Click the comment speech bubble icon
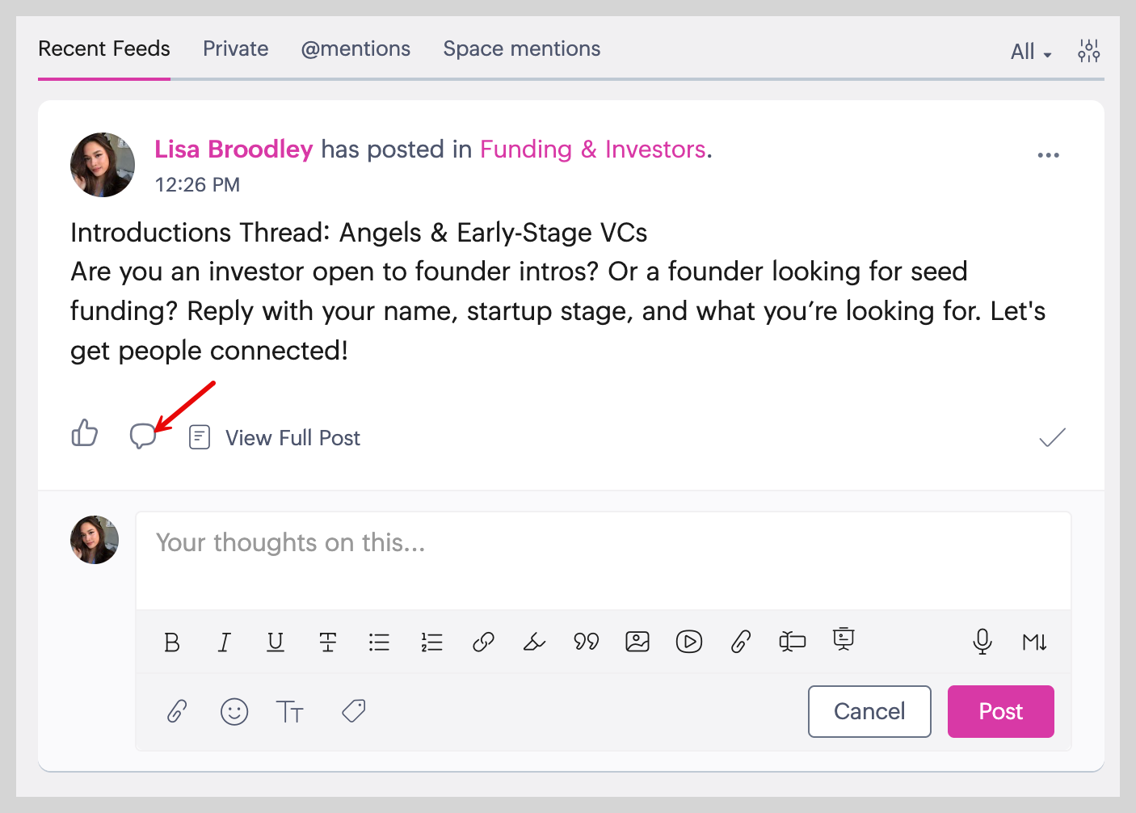The image size is (1136, 813). click(142, 436)
